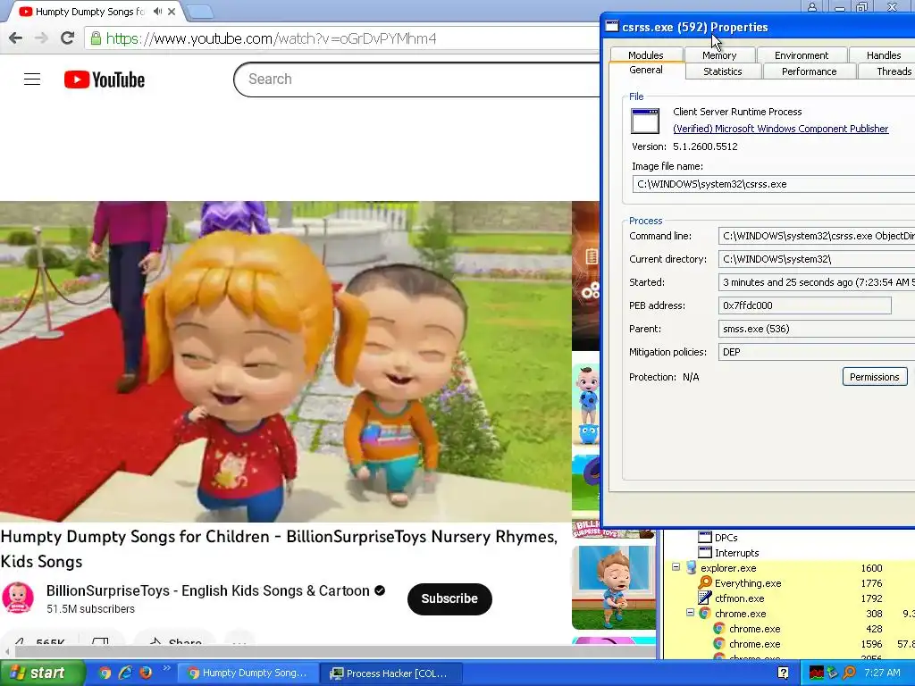Click csrss.exe properties title bar icon
The image size is (915, 686).
coord(611,26)
